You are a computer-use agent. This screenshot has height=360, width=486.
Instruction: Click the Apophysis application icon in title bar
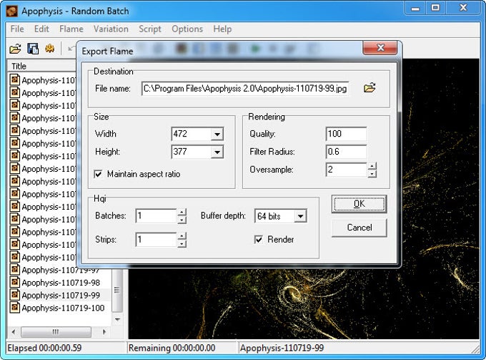point(11,11)
